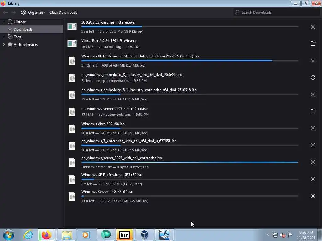Click the VirtualBox installer file icon
This screenshot has width=322, height=241.
pyautogui.click(x=72, y=43)
